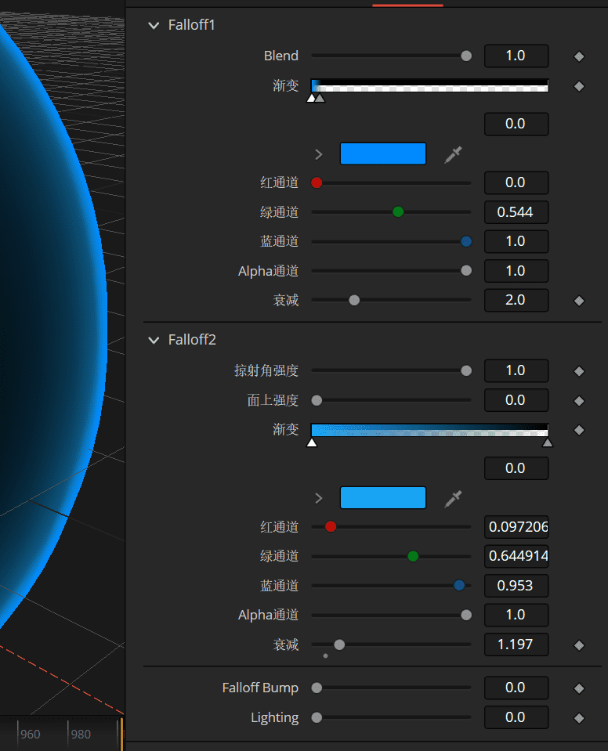Toggle keyframe diamond for Falloff1 渐变
The width and height of the screenshot is (608, 751).
(579, 86)
